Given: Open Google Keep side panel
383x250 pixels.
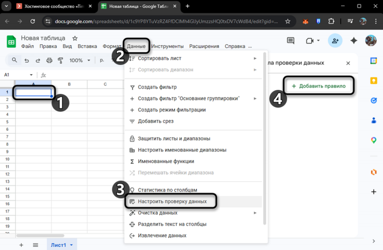Looking at the screenshot, I should click(373, 81).
